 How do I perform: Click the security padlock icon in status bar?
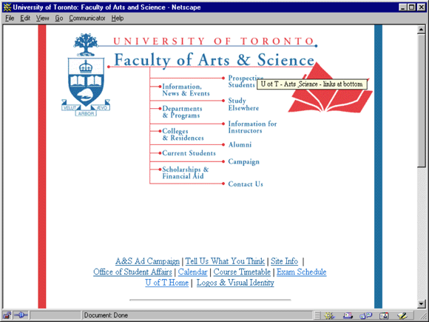click(x=7, y=315)
